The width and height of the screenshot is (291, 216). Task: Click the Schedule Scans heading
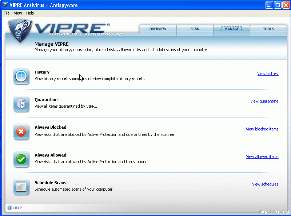pyautogui.click(x=51, y=183)
